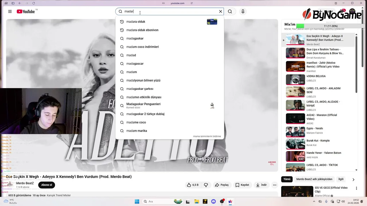This screenshot has width=367, height=206.
Task: Select the 'İlgili' filter chip
Action: click(341, 179)
